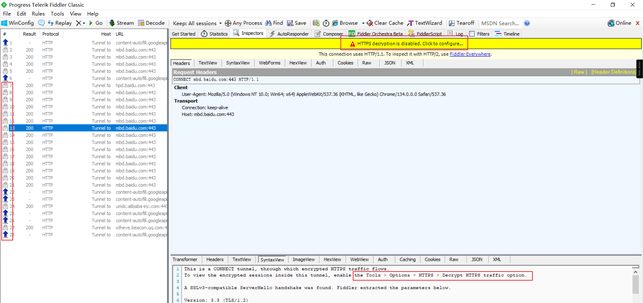Click the comment speech bubble icon
Screen dimensions: 643x303
click(42, 23)
